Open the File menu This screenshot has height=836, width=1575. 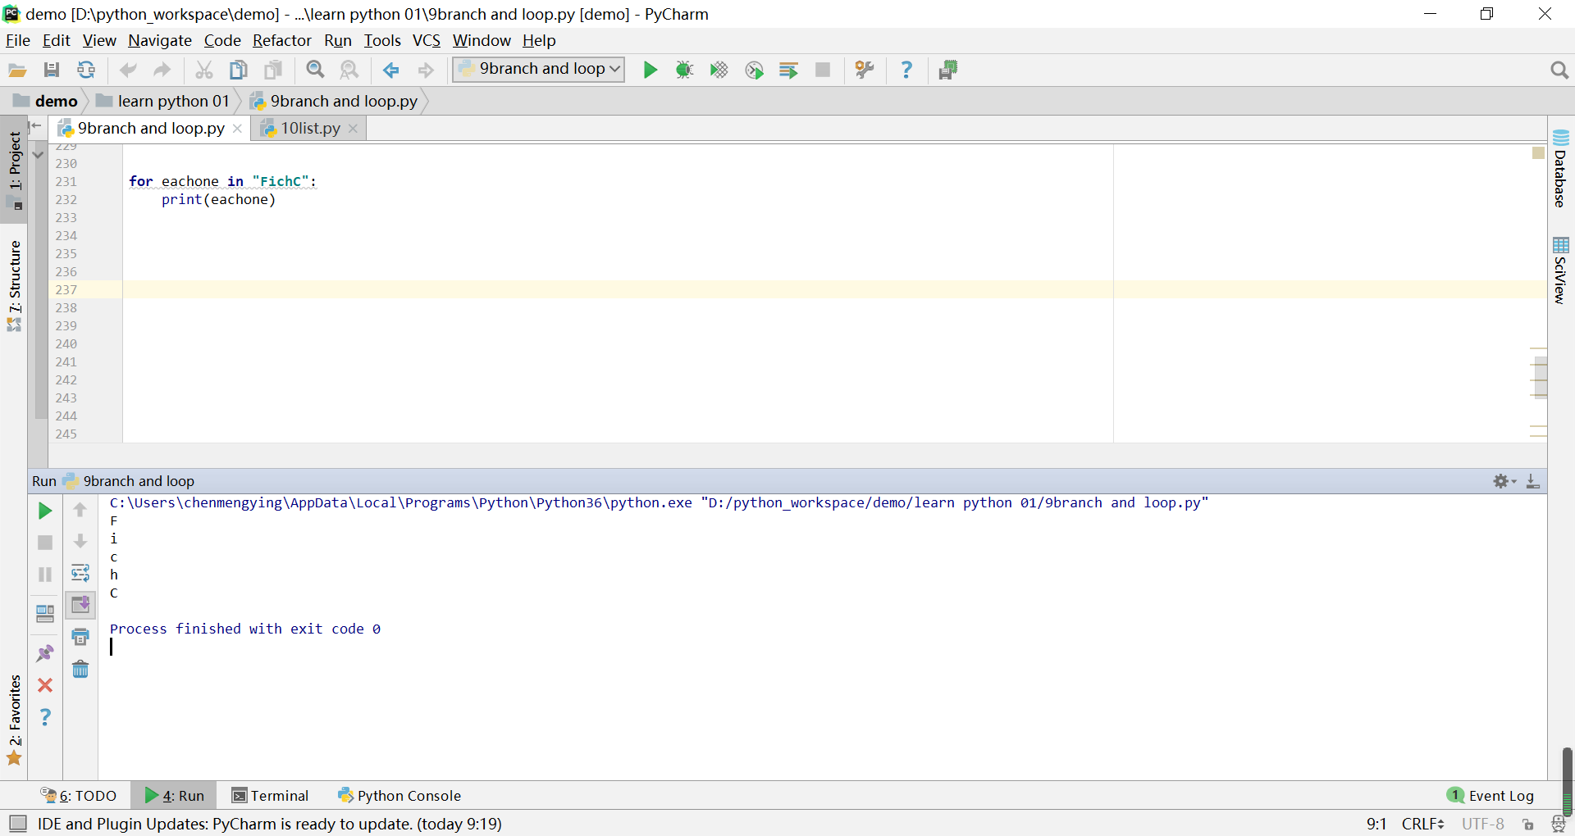[17, 40]
